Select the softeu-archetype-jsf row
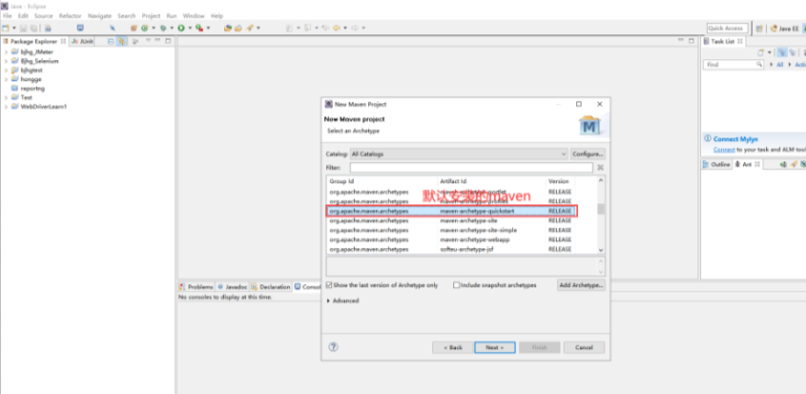806x394 pixels. 462,249
